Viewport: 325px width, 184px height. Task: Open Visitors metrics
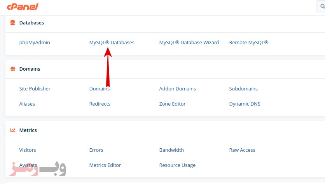tap(28, 150)
